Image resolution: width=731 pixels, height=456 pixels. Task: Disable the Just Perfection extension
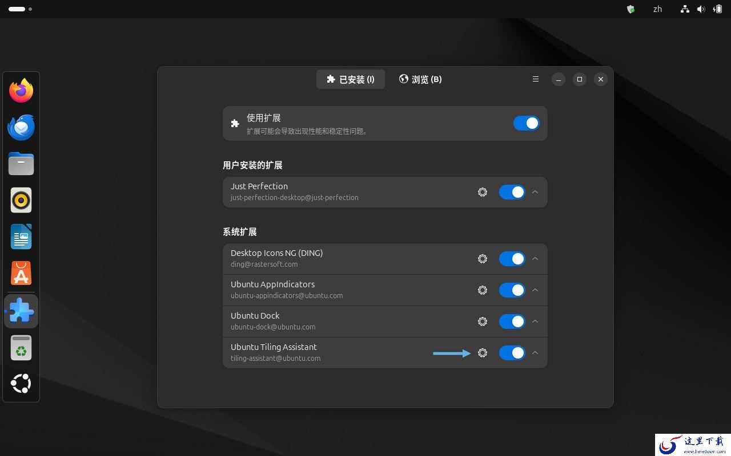click(512, 192)
